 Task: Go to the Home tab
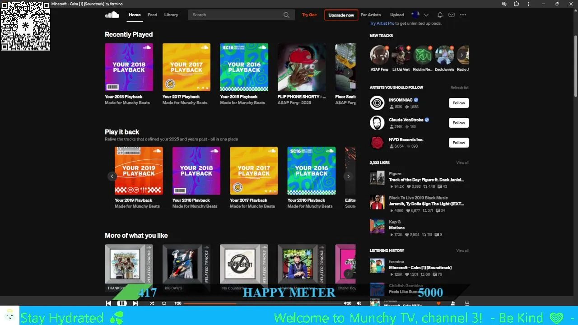135,15
